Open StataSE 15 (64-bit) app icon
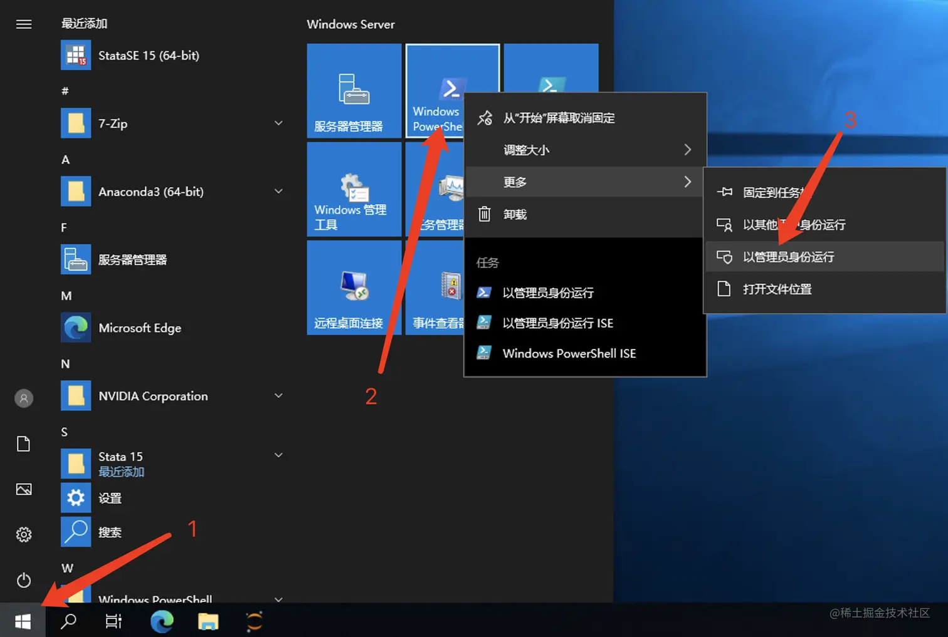Image resolution: width=948 pixels, height=637 pixels. tap(76, 55)
